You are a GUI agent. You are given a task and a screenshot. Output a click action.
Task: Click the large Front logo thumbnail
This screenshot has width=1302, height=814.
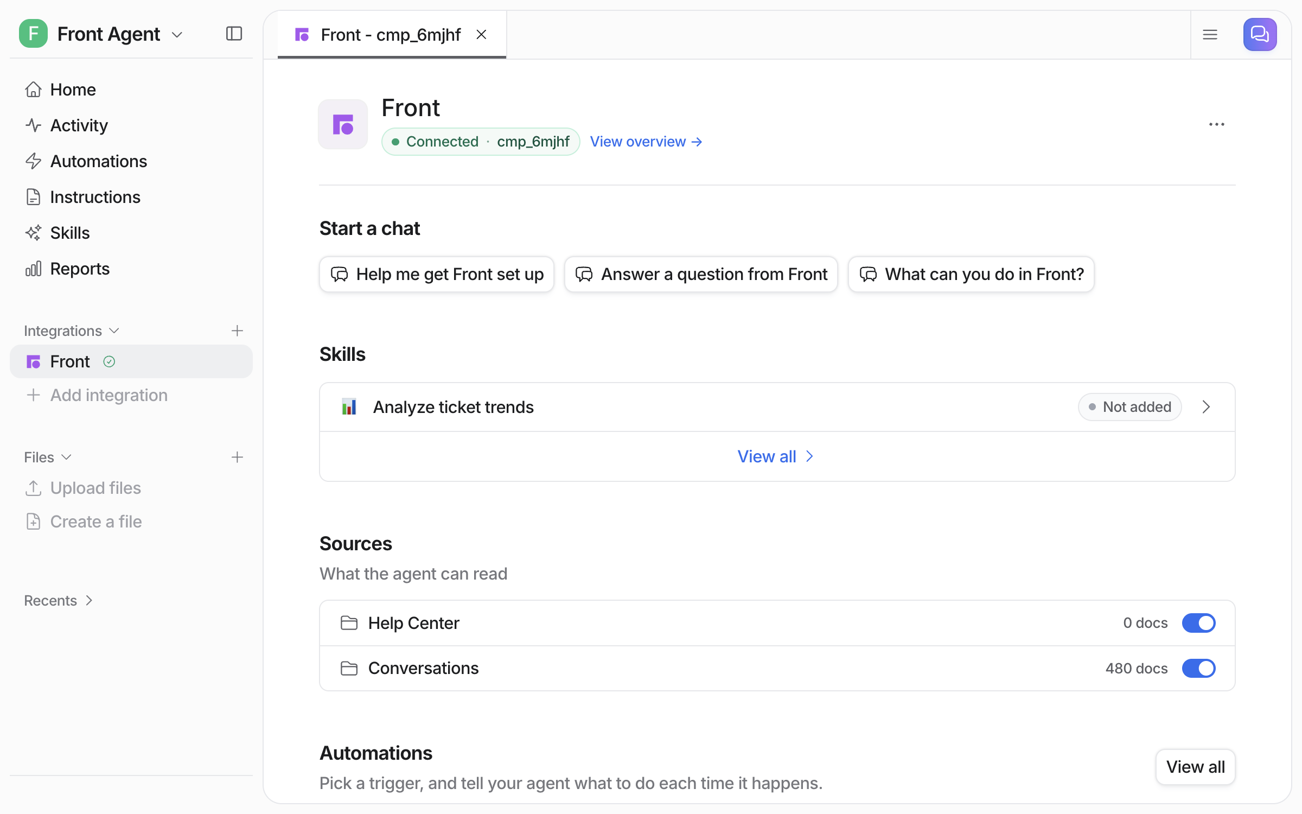point(343,124)
